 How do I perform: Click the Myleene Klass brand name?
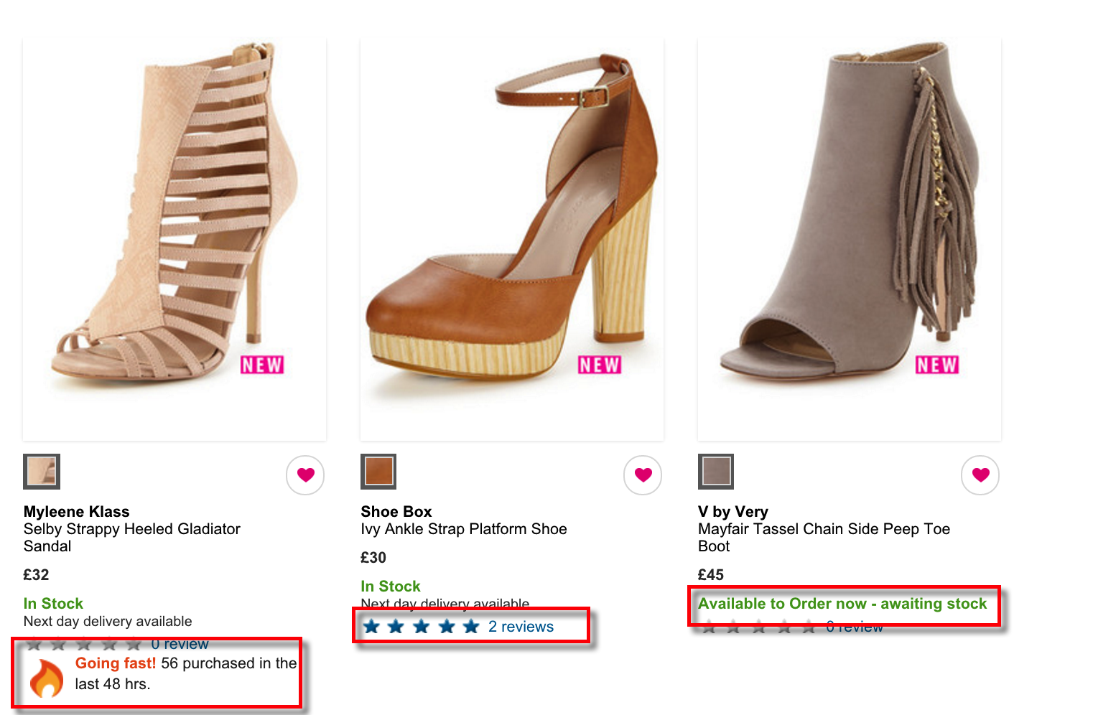77,512
